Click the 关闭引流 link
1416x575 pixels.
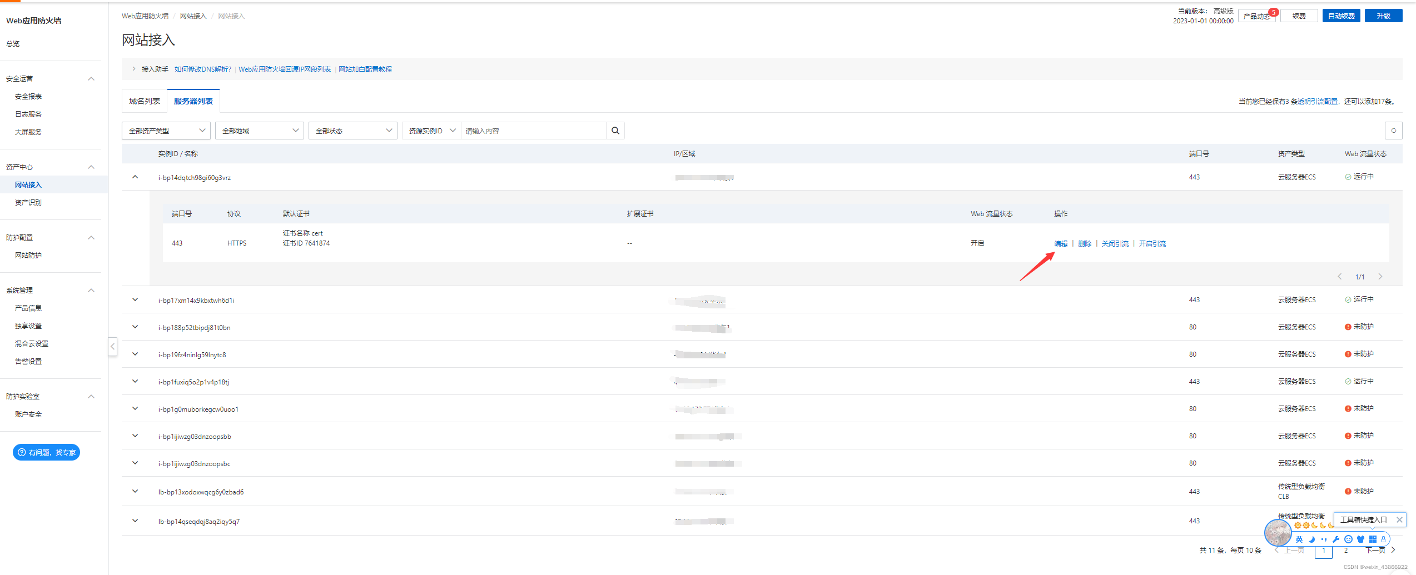1115,244
